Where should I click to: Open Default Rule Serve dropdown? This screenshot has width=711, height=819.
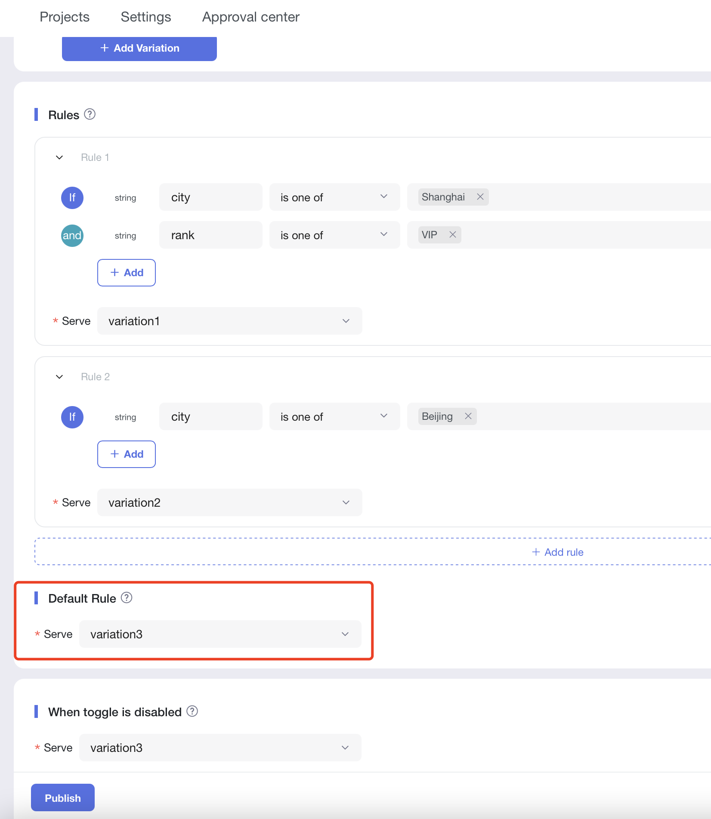(x=220, y=634)
